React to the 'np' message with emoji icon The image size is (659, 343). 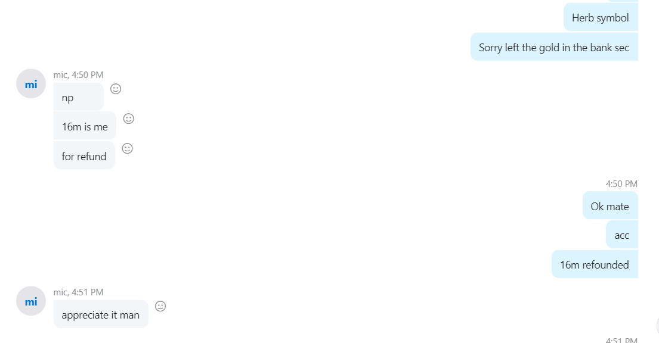pos(116,89)
